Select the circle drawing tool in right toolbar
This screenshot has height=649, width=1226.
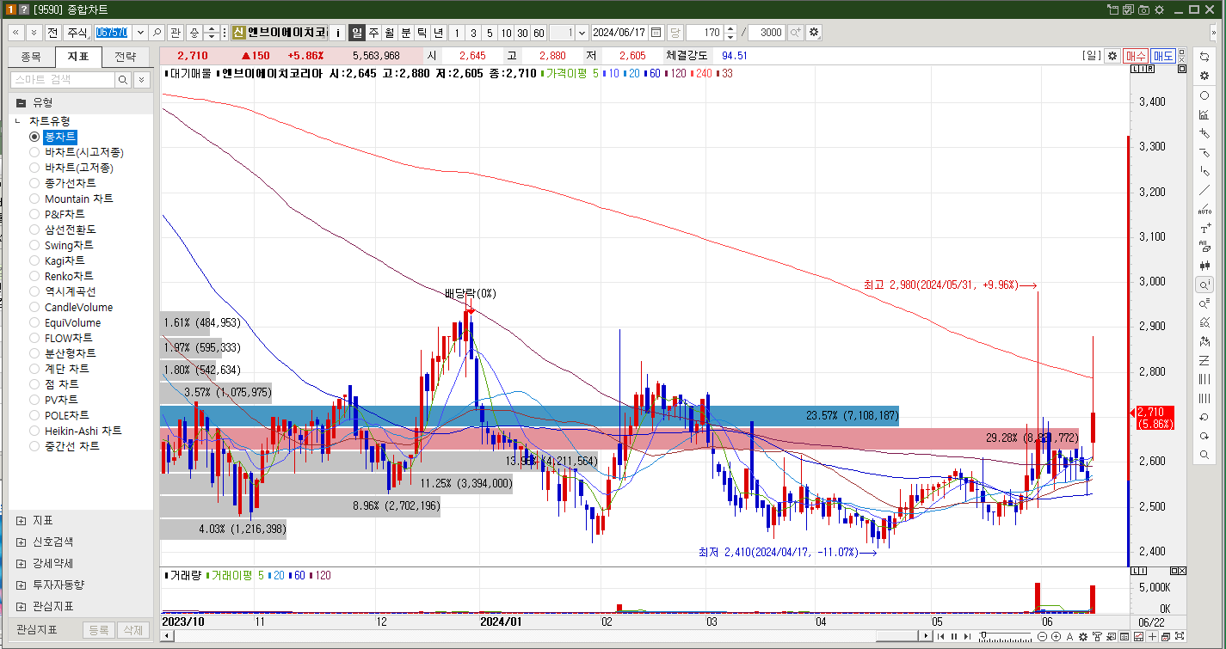pos(1204,95)
